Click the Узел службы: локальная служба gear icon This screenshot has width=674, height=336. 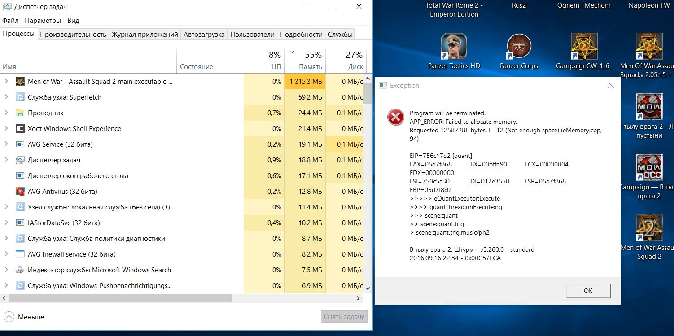pyautogui.click(x=20, y=207)
